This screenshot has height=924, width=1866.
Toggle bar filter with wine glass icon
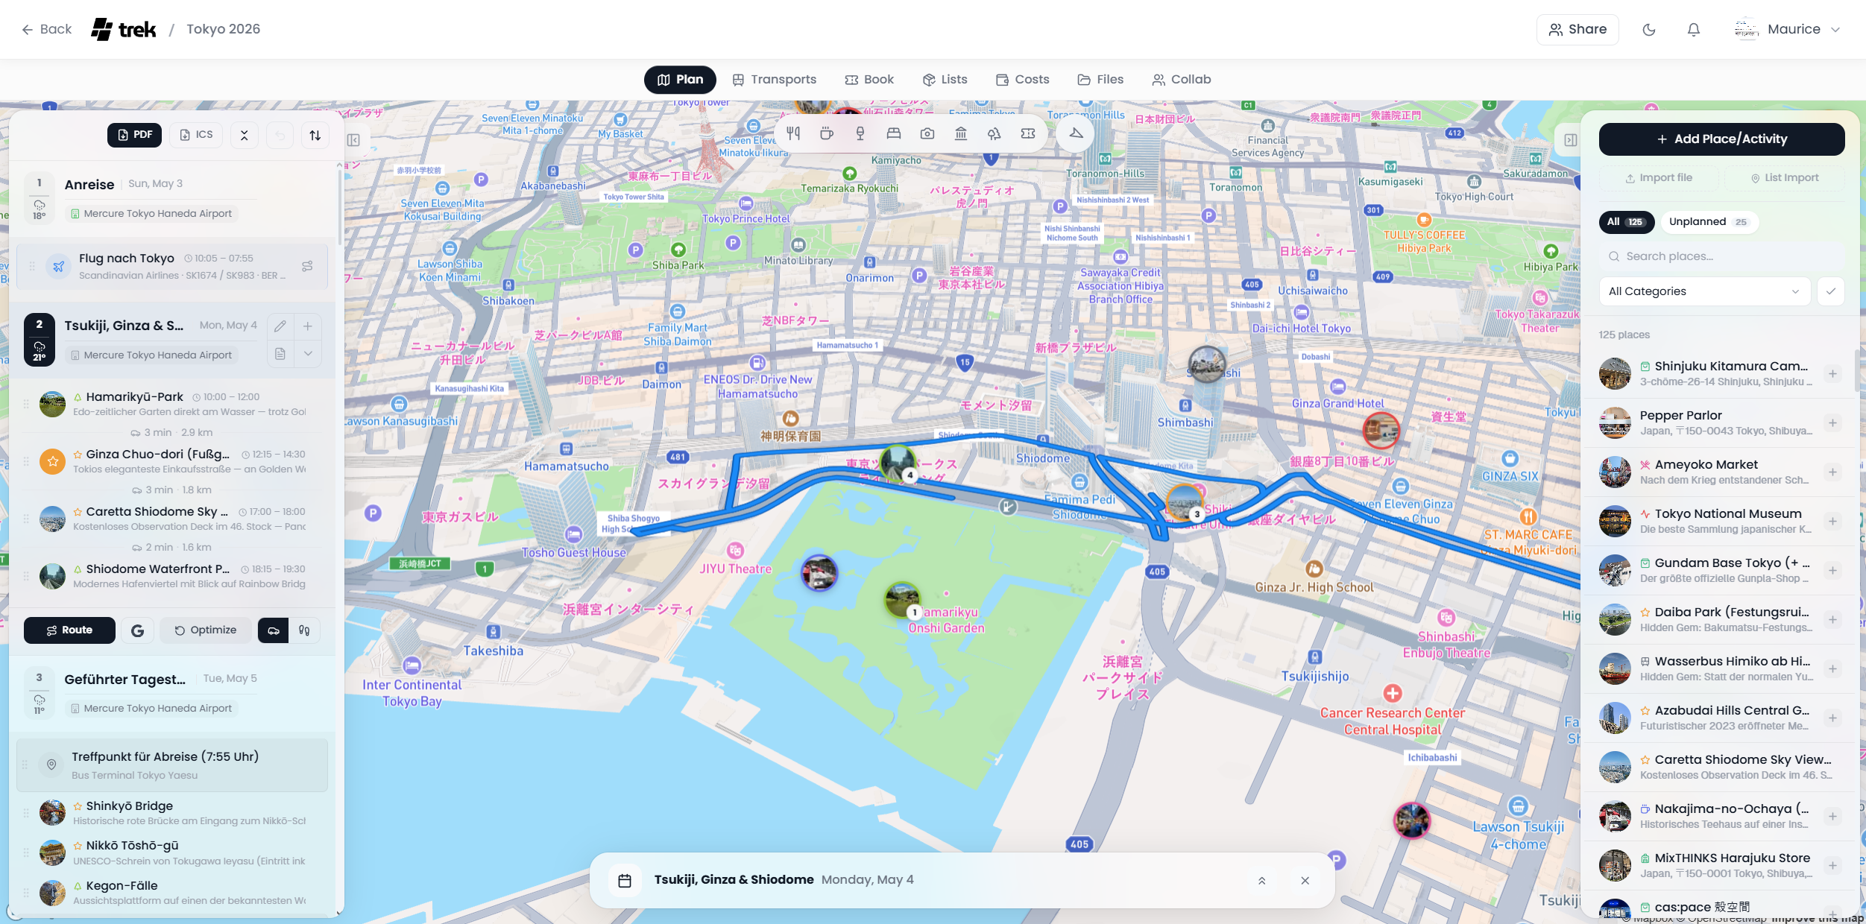click(x=860, y=133)
